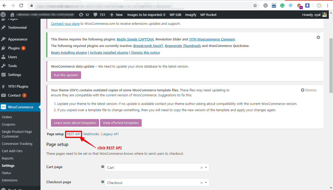Image resolution: width=333 pixels, height=190 pixels.
Task: Open the YITH Woocommerce Compare link
Action: [212, 39]
